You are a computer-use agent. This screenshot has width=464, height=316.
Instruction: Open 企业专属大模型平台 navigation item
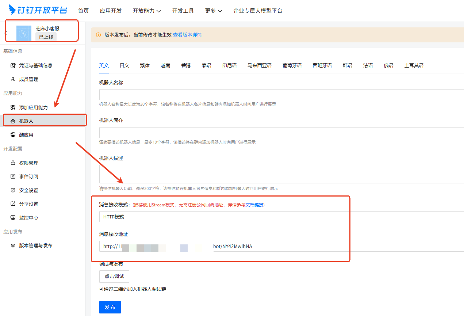pos(258,11)
